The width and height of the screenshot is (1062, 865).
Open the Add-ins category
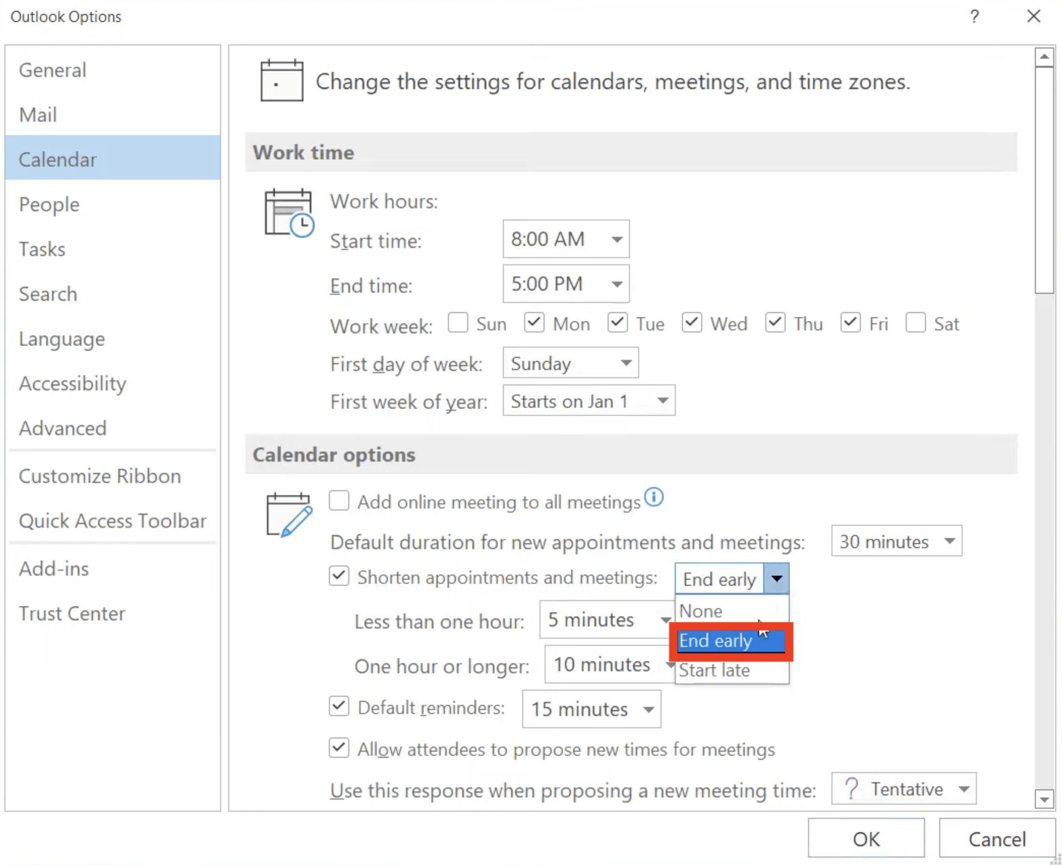pyautogui.click(x=113, y=569)
